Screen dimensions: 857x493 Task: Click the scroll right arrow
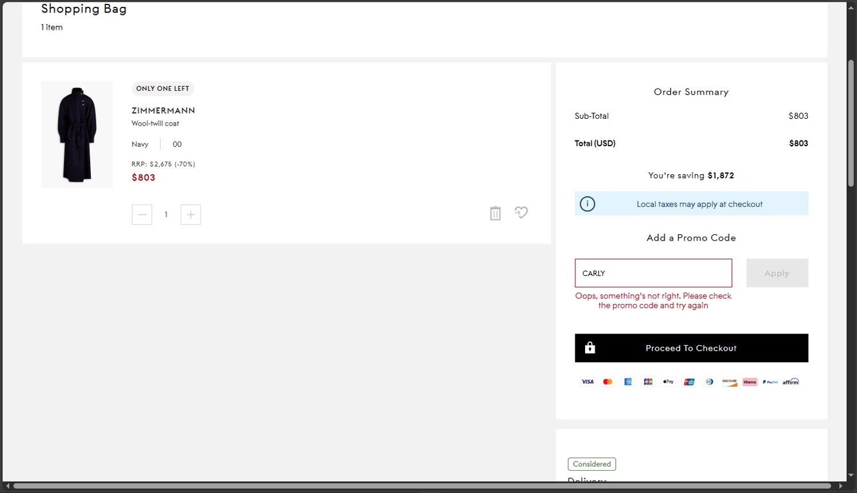pos(840,486)
